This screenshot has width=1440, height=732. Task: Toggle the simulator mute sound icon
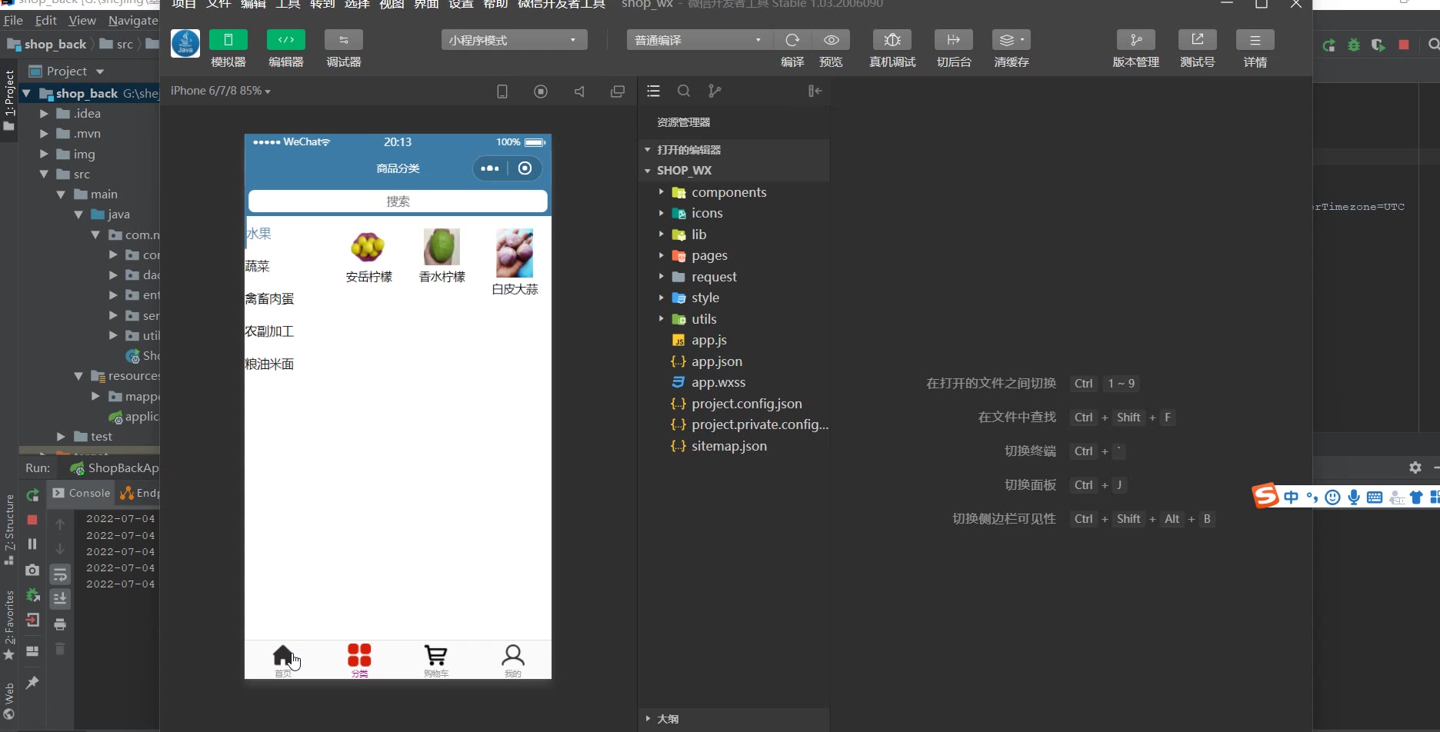coord(579,91)
